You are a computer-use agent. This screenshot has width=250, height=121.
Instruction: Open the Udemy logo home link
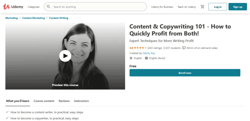coord(13,7)
